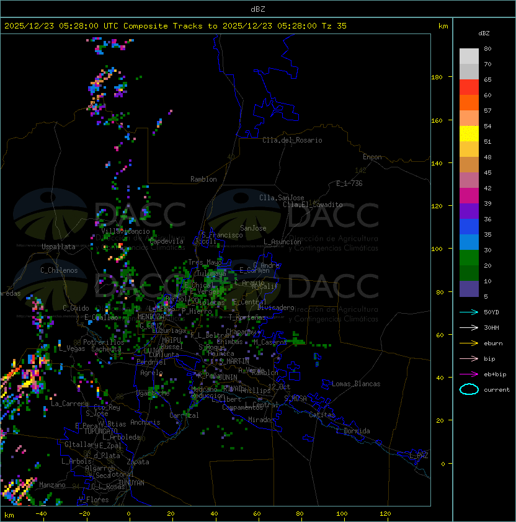Click the JUNIN label on map

228,377
